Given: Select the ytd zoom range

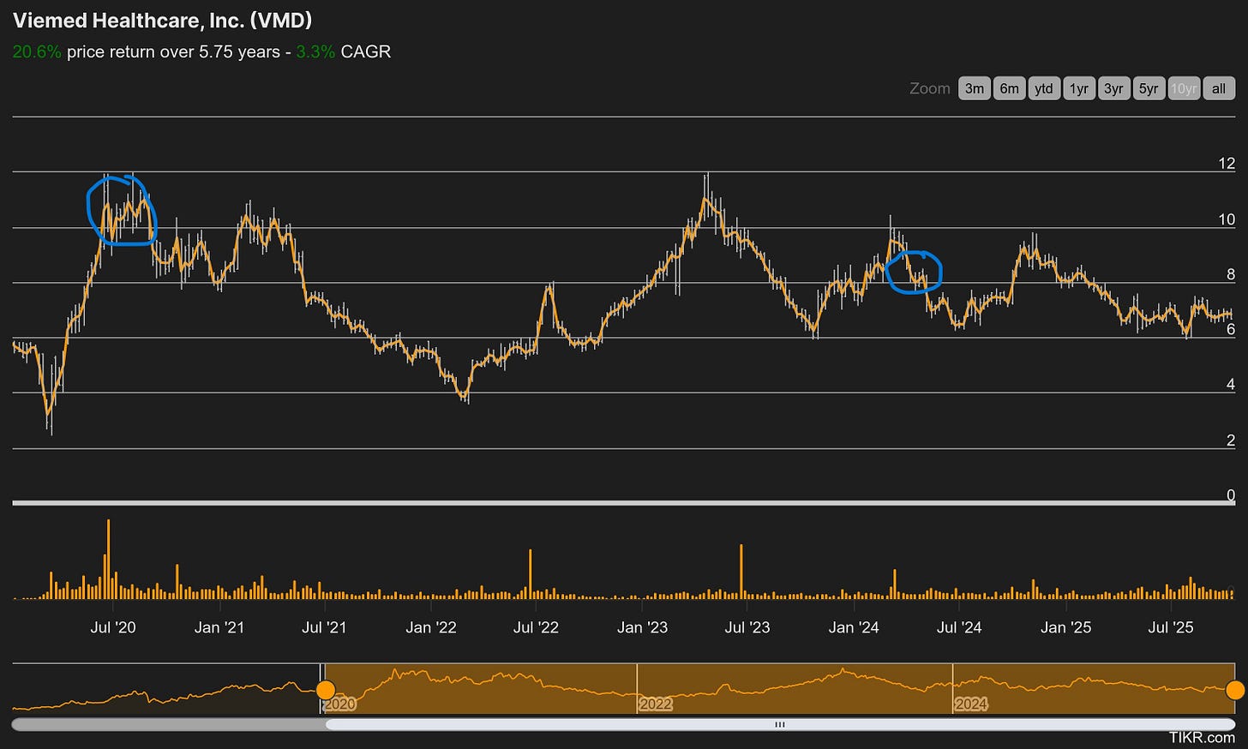Looking at the screenshot, I should (x=1044, y=88).
